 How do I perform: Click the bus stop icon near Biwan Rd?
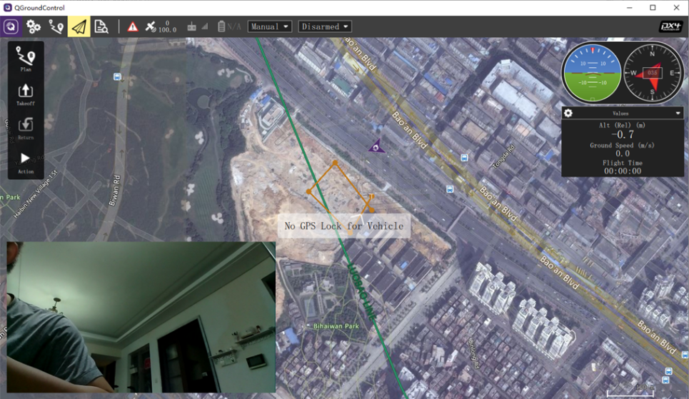117,77
